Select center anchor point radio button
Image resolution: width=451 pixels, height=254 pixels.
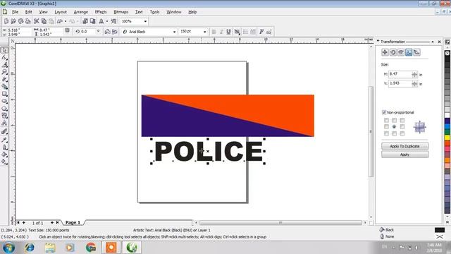coord(395,127)
